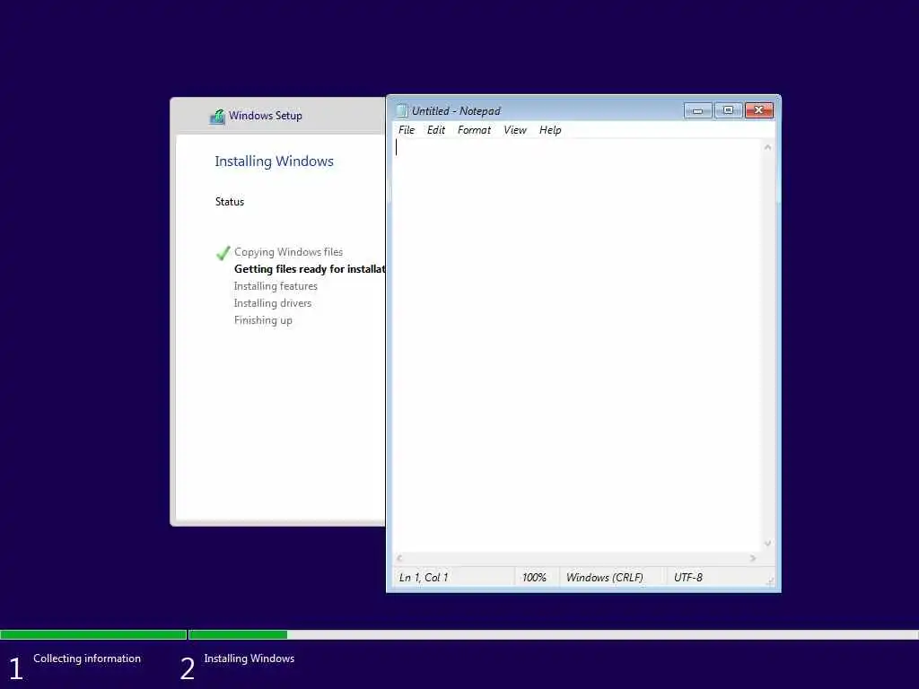Click the 'UTF-8' encoding status entry
This screenshot has width=919, height=689.
(688, 578)
